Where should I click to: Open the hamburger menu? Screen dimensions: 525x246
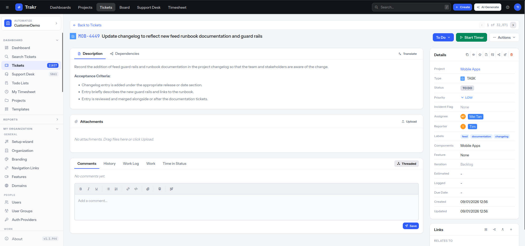[x=7, y=7]
